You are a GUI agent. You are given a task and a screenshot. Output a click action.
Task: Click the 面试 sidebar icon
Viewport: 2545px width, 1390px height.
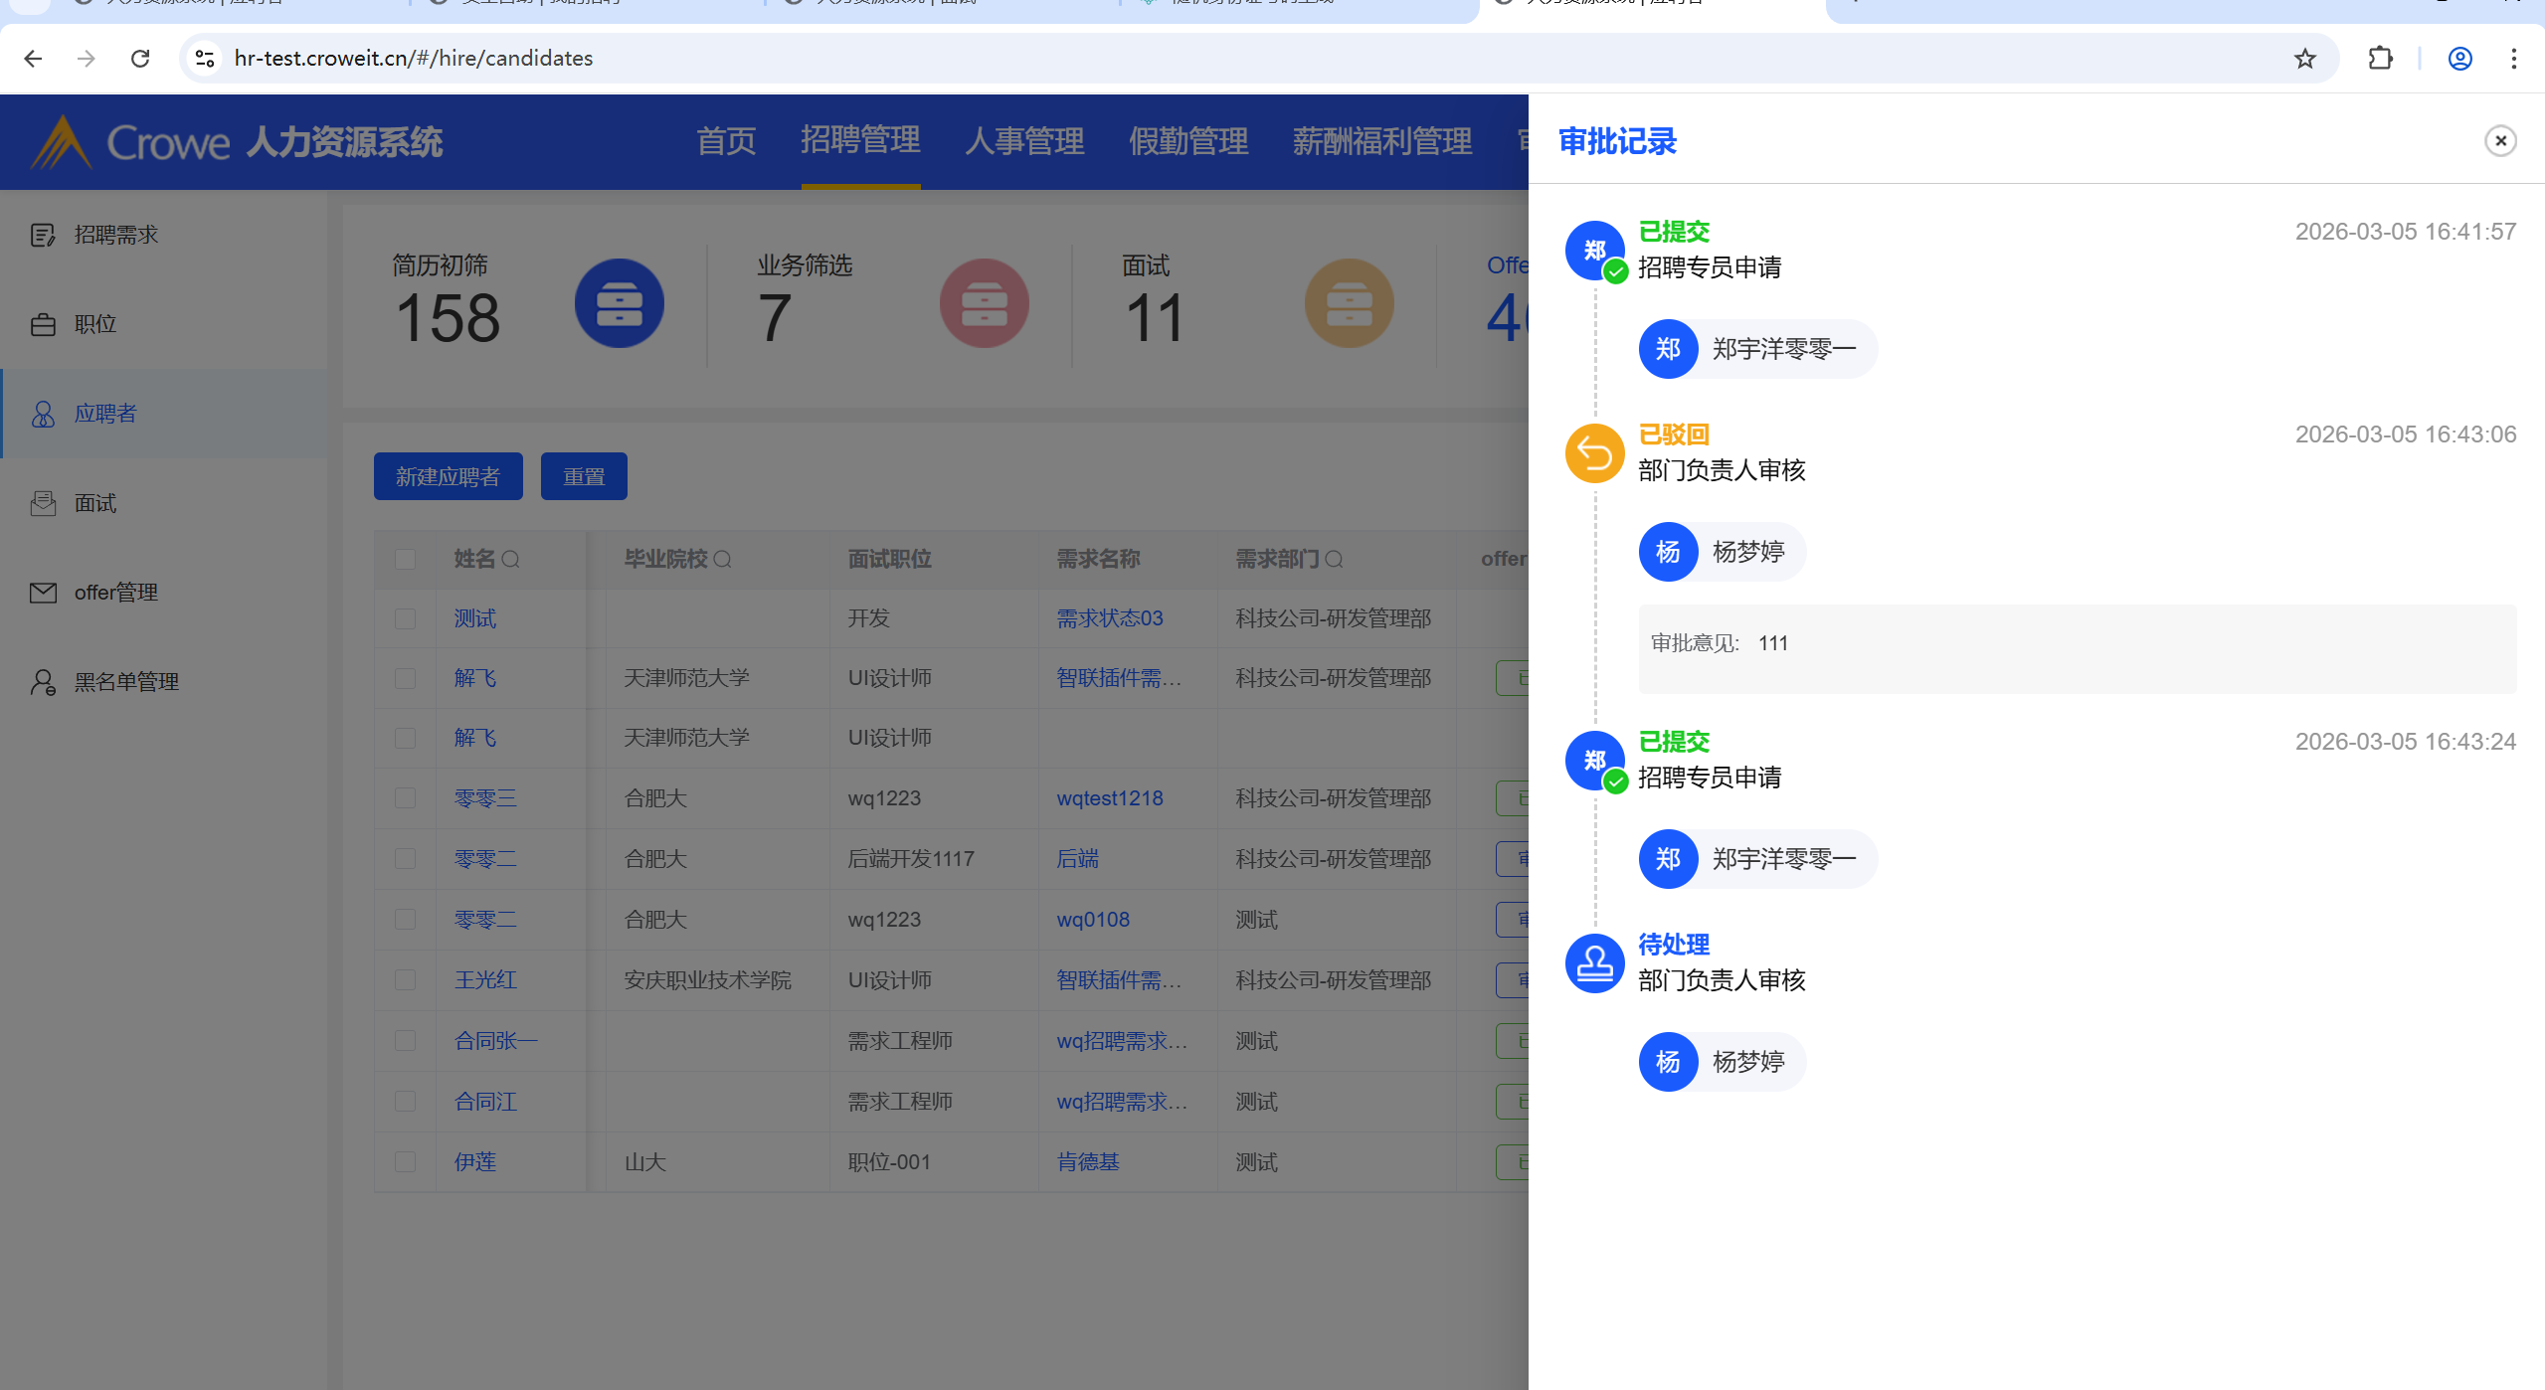click(x=43, y=503)
